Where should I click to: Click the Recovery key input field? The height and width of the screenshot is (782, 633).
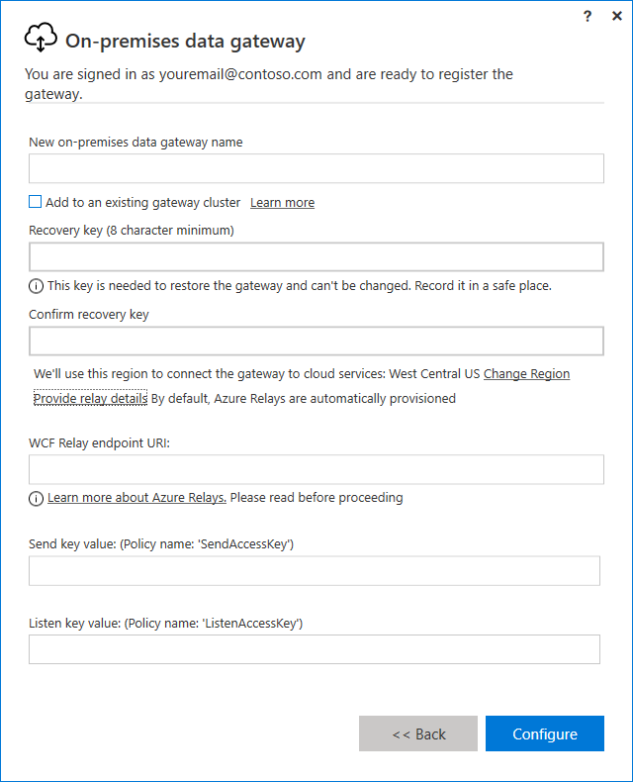(316, 257)
